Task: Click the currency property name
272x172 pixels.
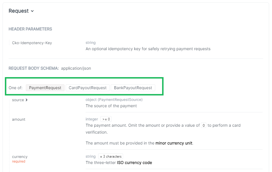Action: coord(20,157)
